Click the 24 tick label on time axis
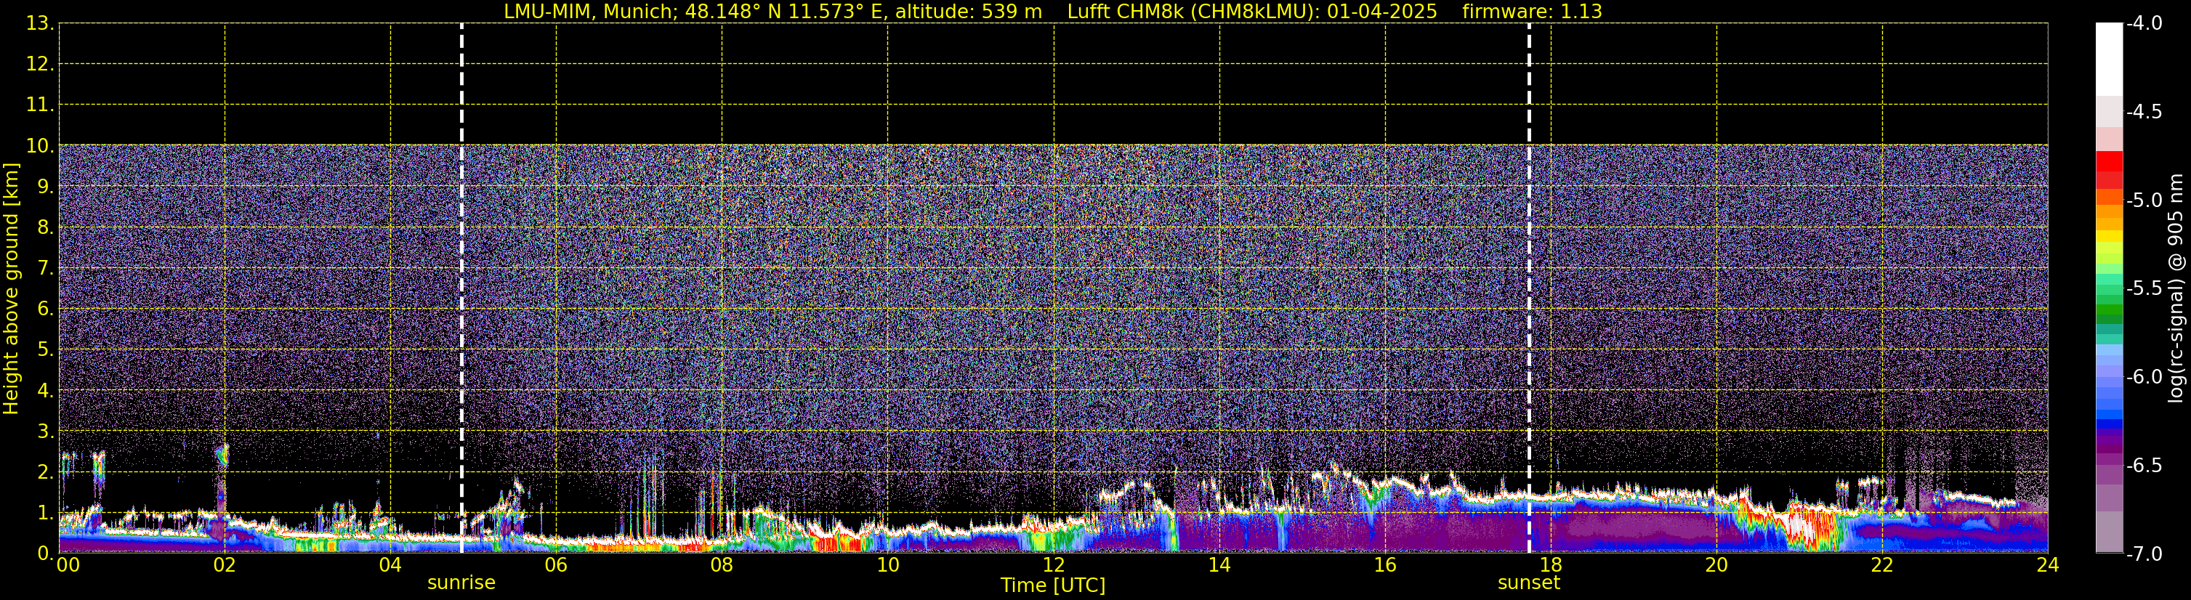 click(x=2048, y=565)
